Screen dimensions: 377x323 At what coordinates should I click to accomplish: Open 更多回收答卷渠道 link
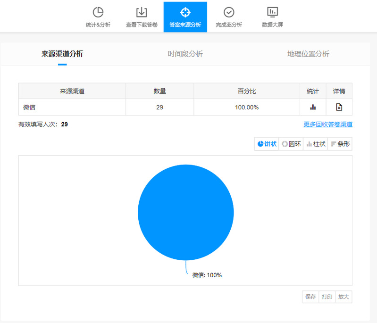pyautogui.click(x=328, y=124)
